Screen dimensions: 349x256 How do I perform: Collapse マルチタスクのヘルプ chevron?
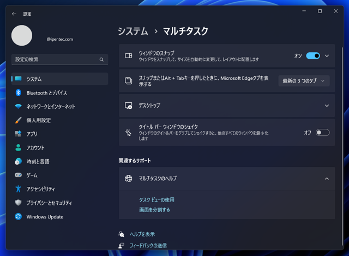tap(327, 178)
